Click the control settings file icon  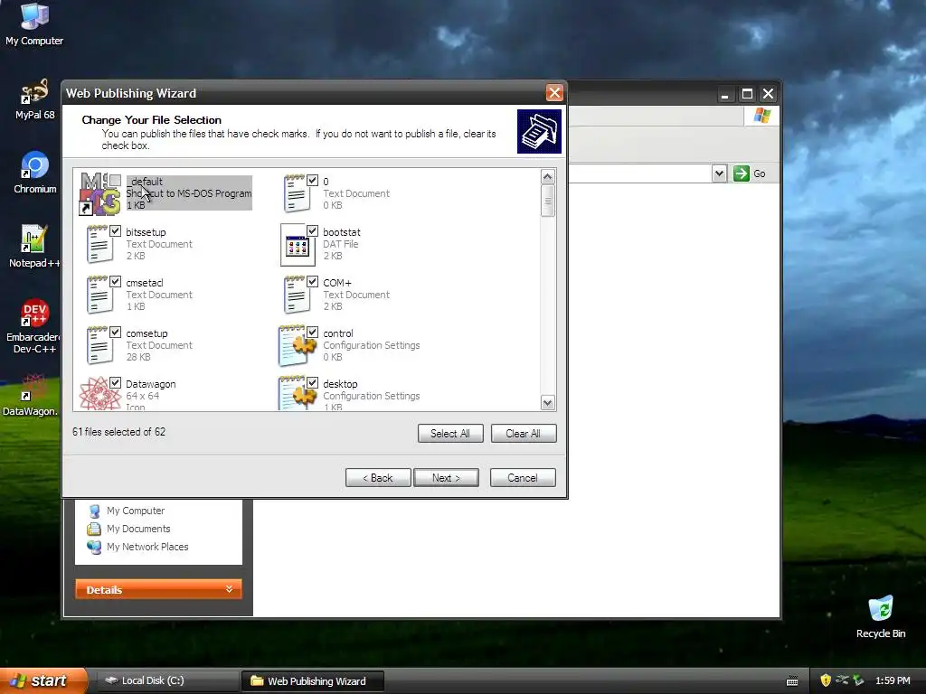[x=297, y=346]
